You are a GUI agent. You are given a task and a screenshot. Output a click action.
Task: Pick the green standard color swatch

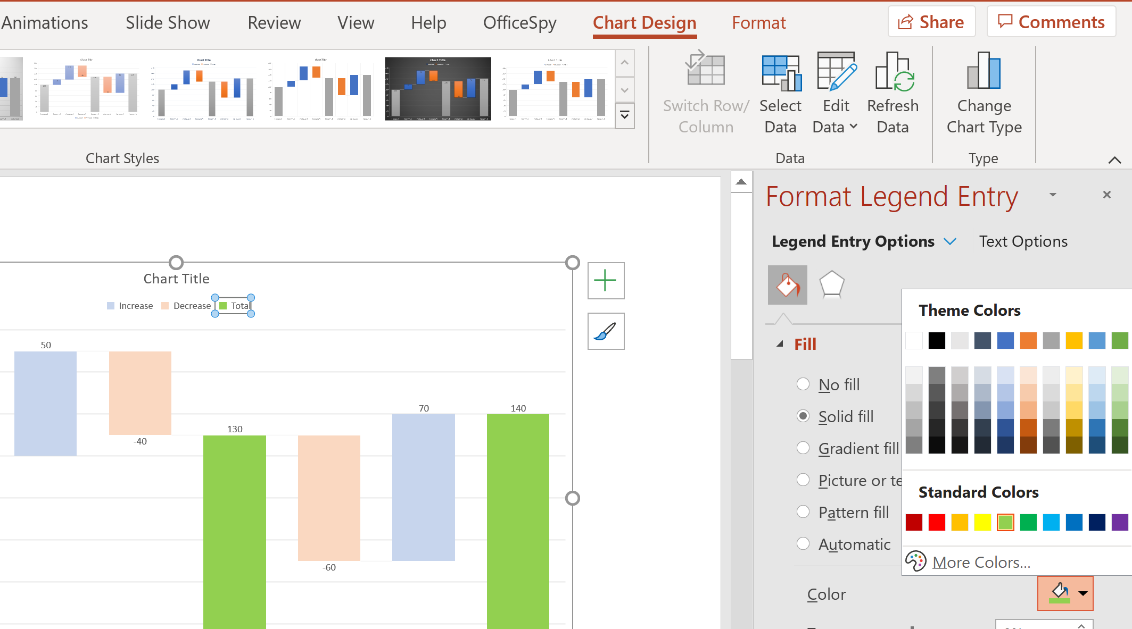[x=1028, y=522]
